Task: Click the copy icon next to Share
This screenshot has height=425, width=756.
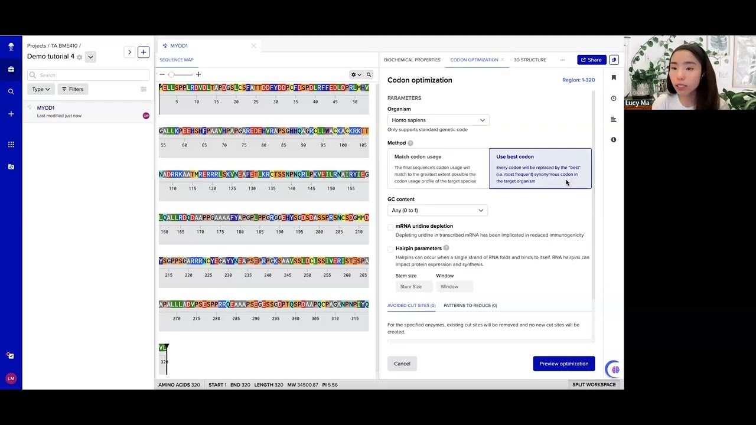Action: 614,60
